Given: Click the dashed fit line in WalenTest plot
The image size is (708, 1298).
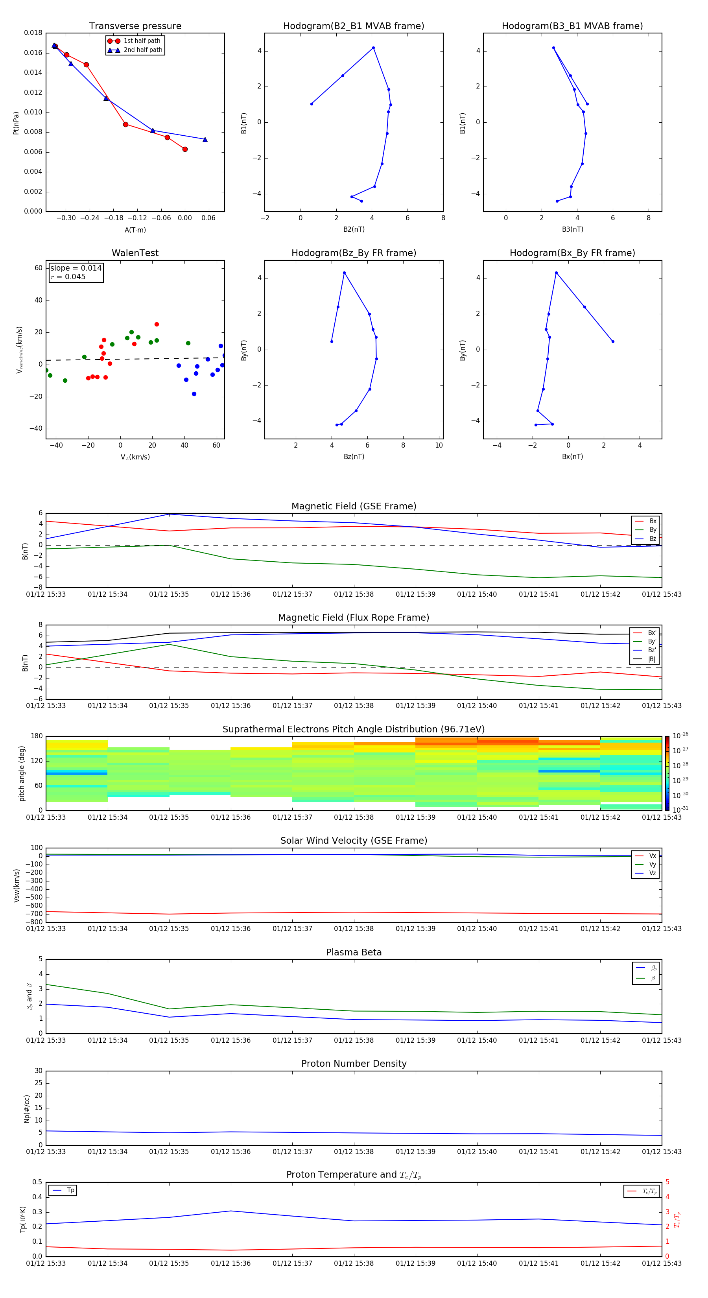Looking at the screenshot, I should [135, 359].
